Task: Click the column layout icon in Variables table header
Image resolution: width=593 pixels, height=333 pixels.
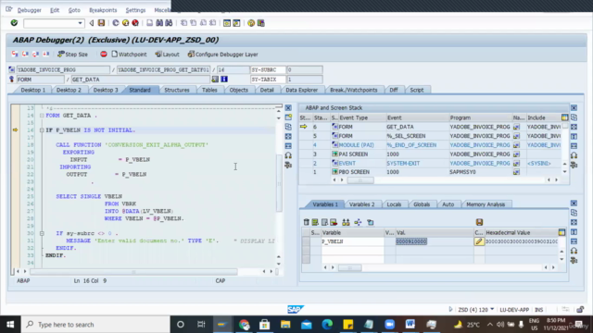Action: (x=561, y=232)
